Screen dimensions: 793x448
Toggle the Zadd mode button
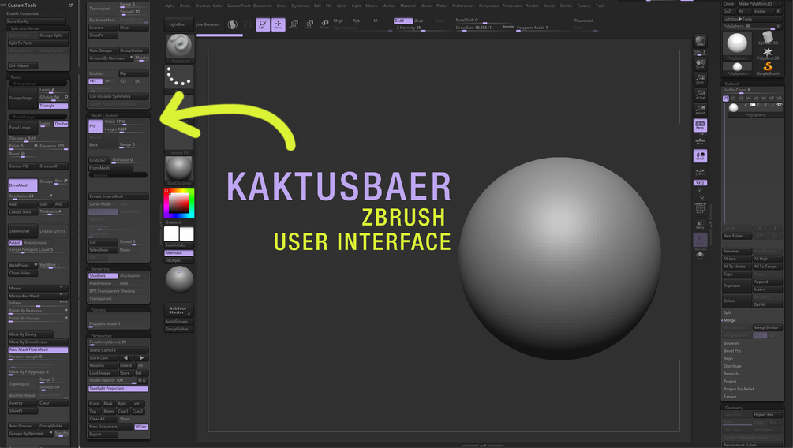(402, 21)
